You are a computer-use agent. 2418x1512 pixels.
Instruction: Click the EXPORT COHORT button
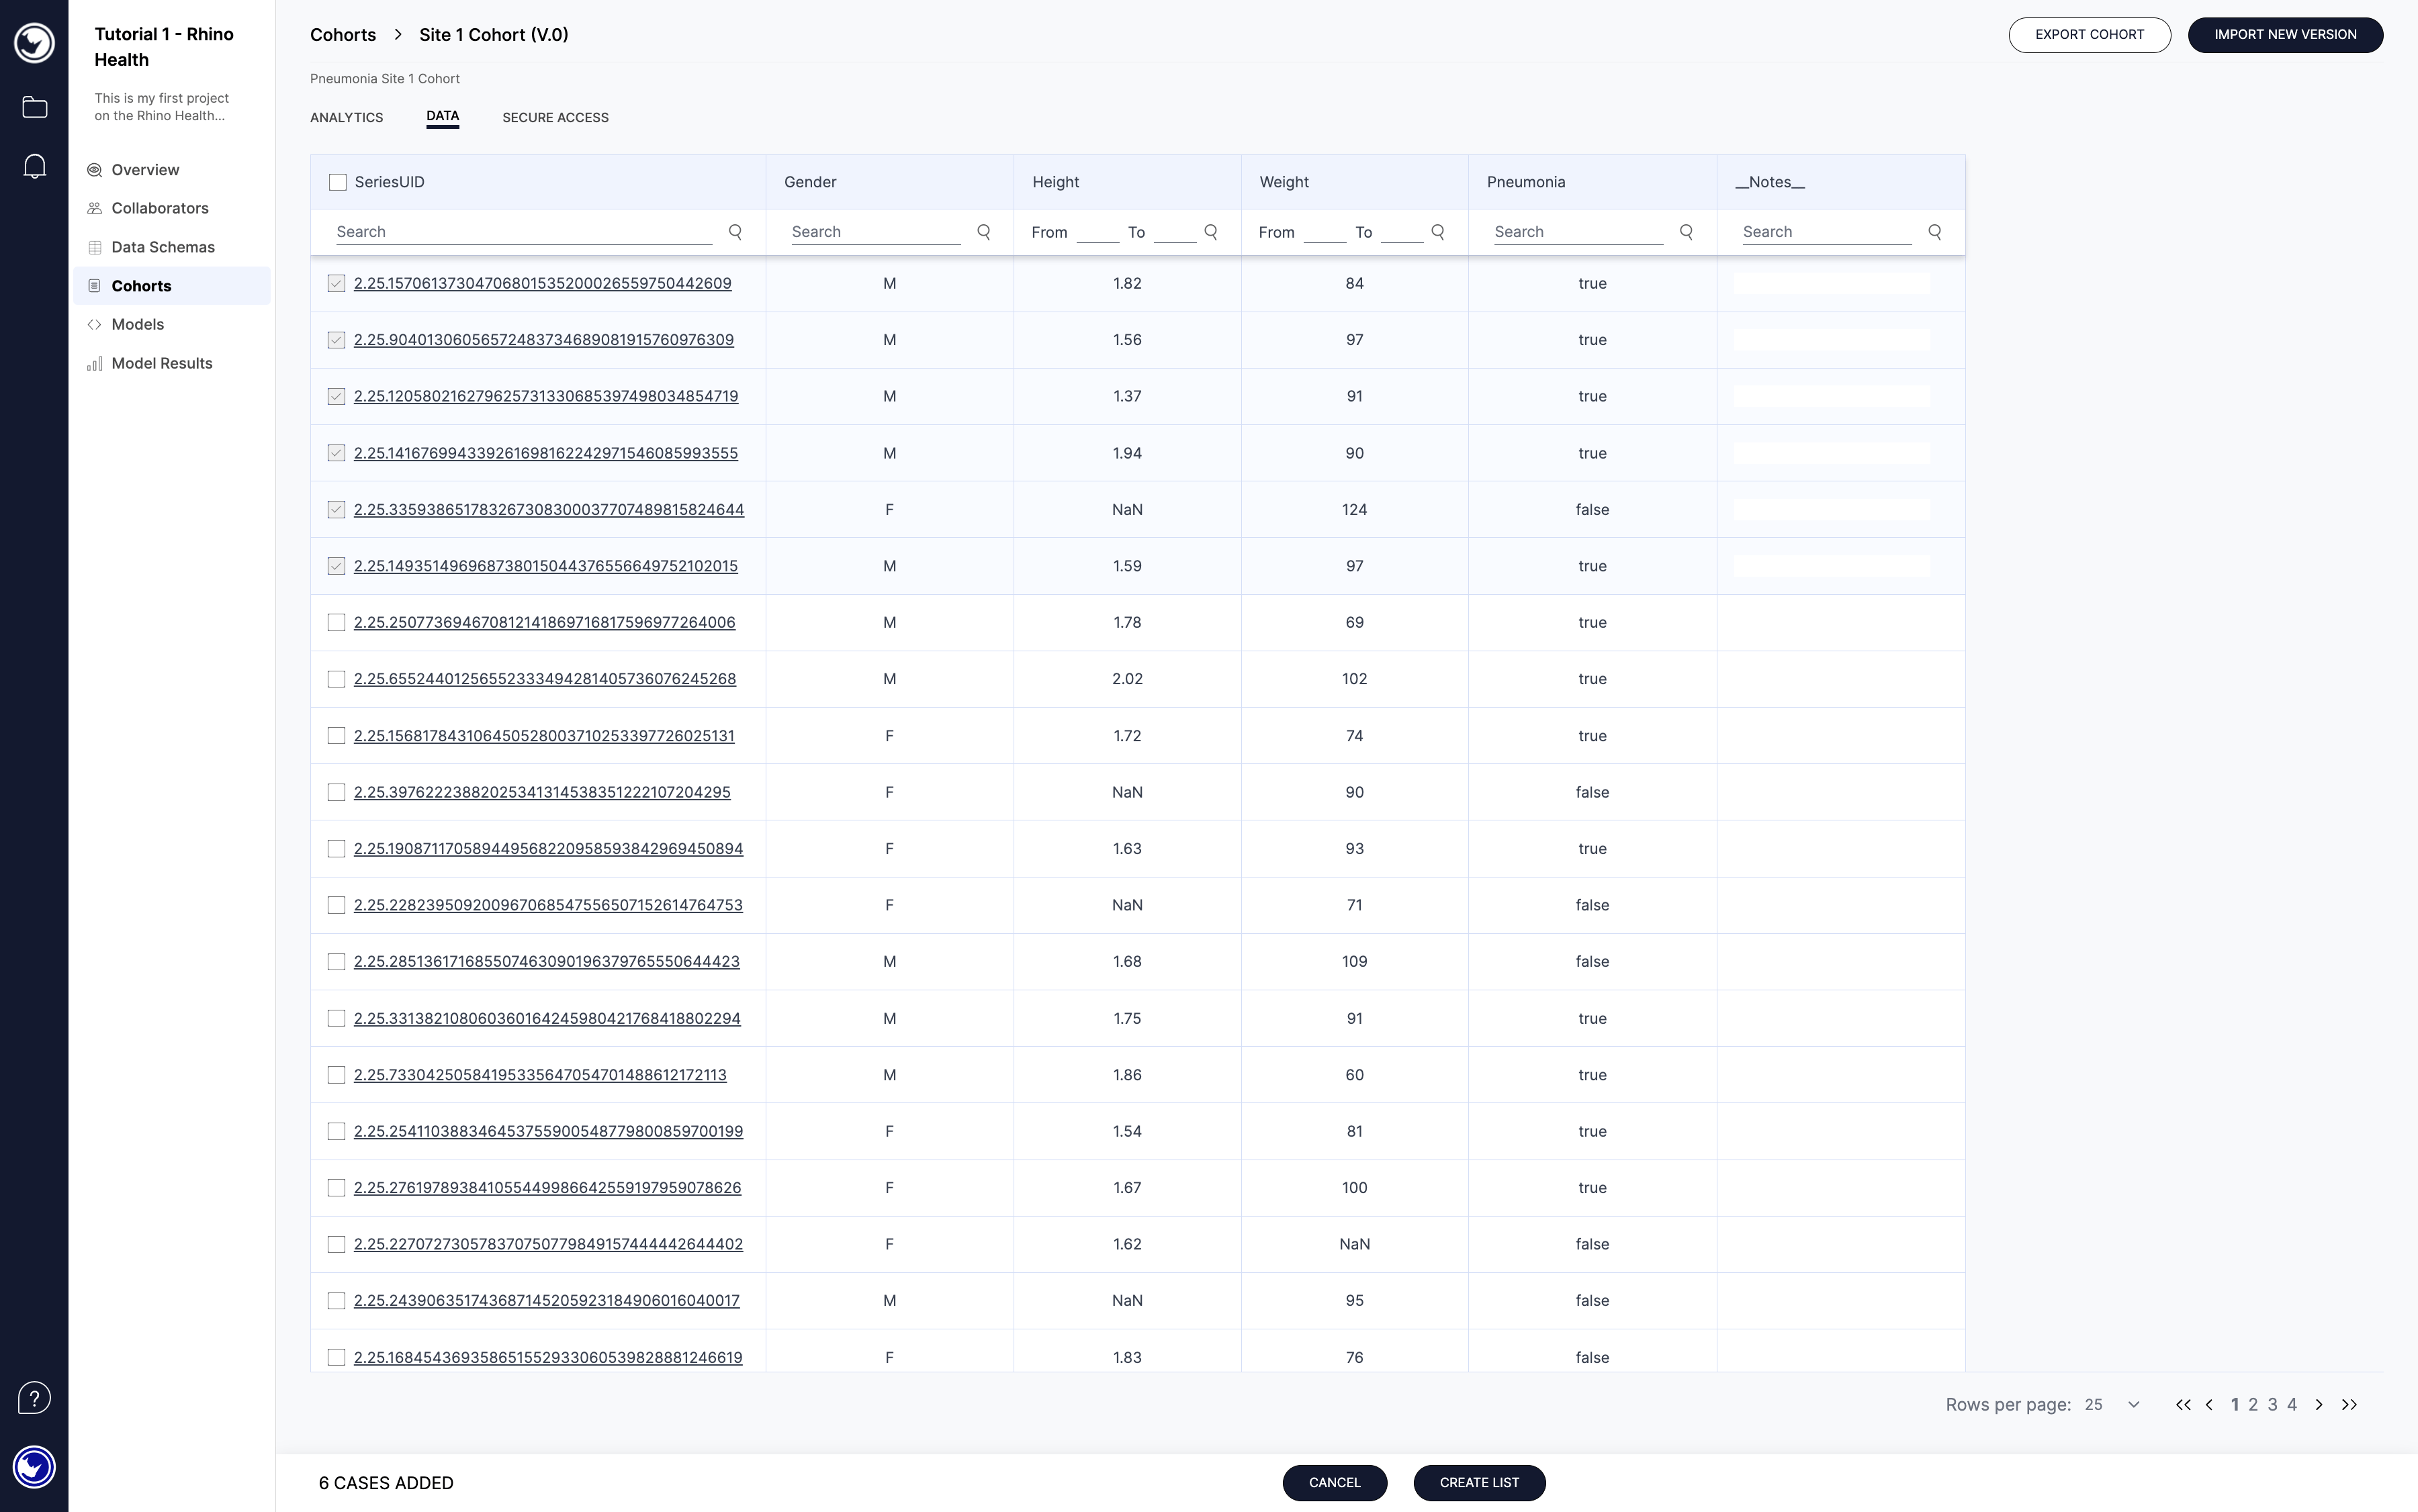click(2090, 34)
